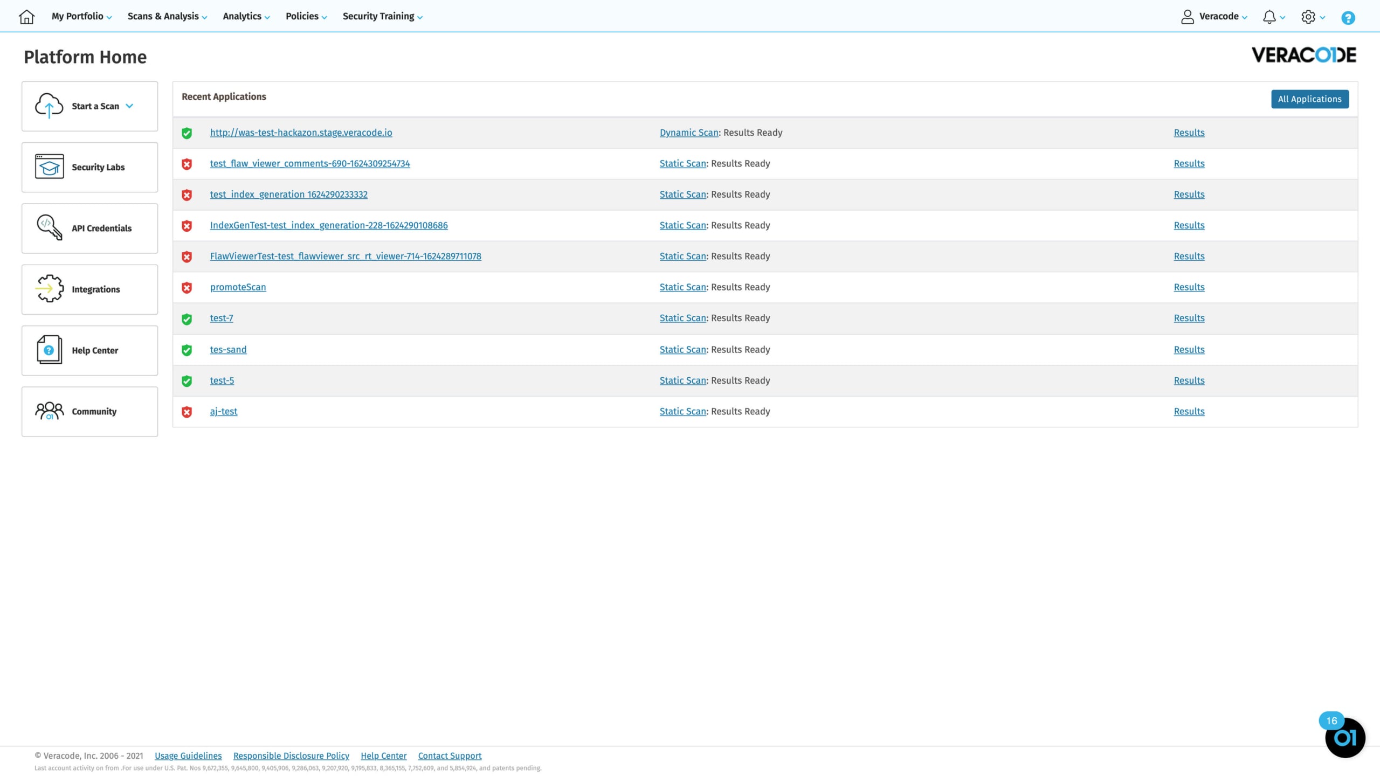Image resolution: width=1380 pixels, height=776 pixels.
Task: Open the Help Center tile label
Action: [x=95, y=350]
